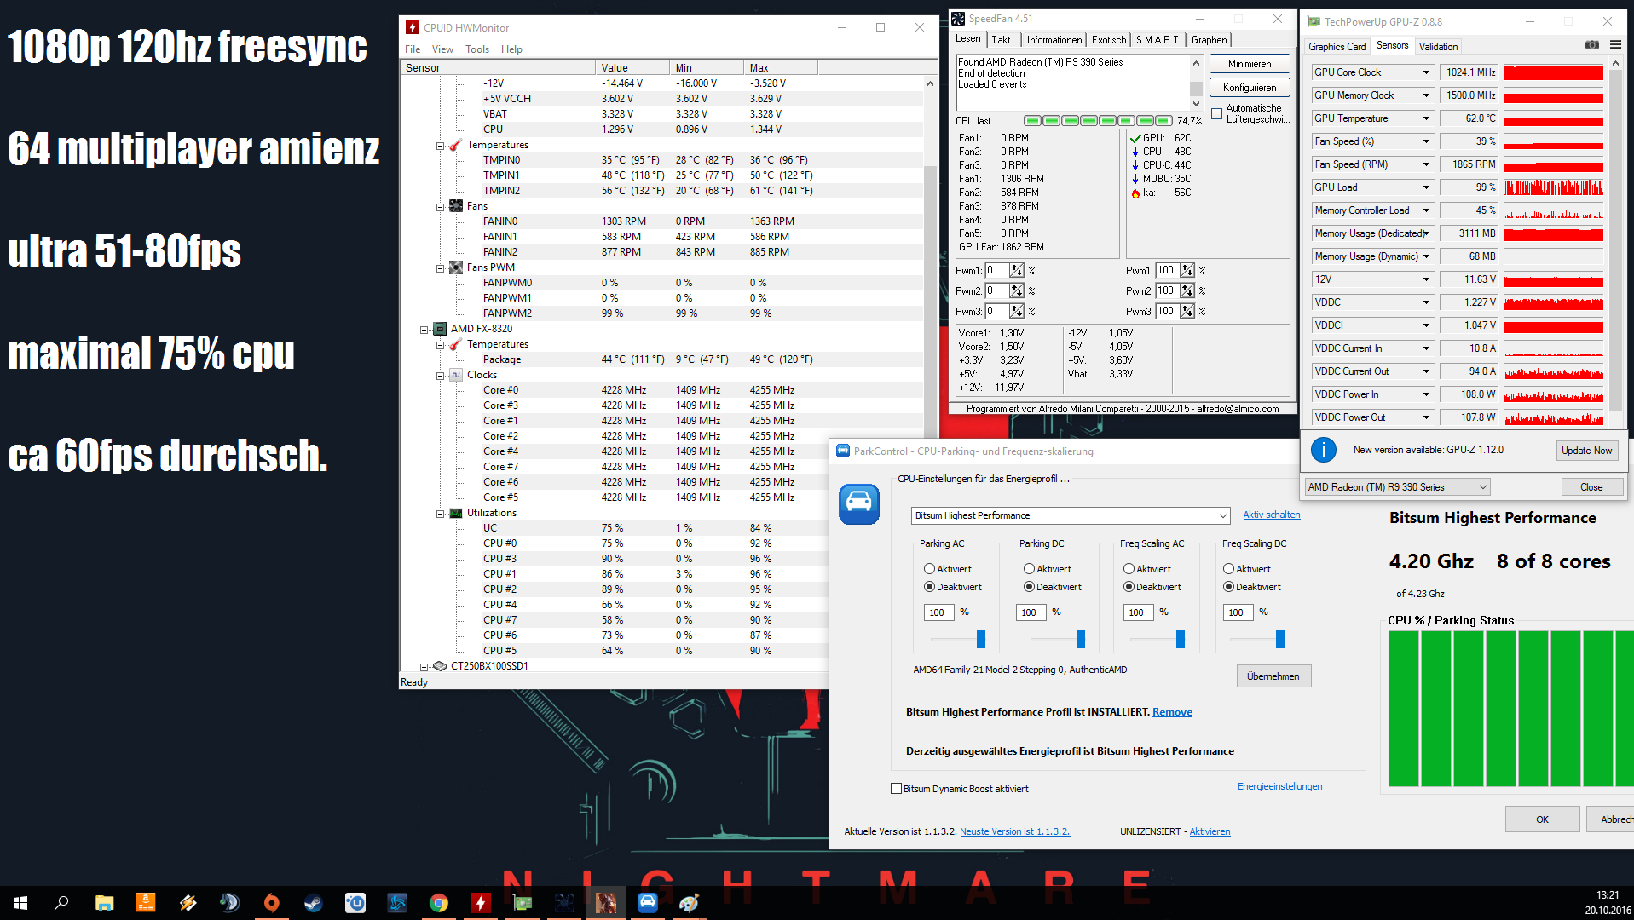The height and width of the screenshot is (920, 1634).
Task: Open the GPU-Z hamburger menu
Action: coord(1615,45)
